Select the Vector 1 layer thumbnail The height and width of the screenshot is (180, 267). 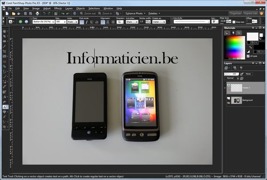[x=236, y=88]
